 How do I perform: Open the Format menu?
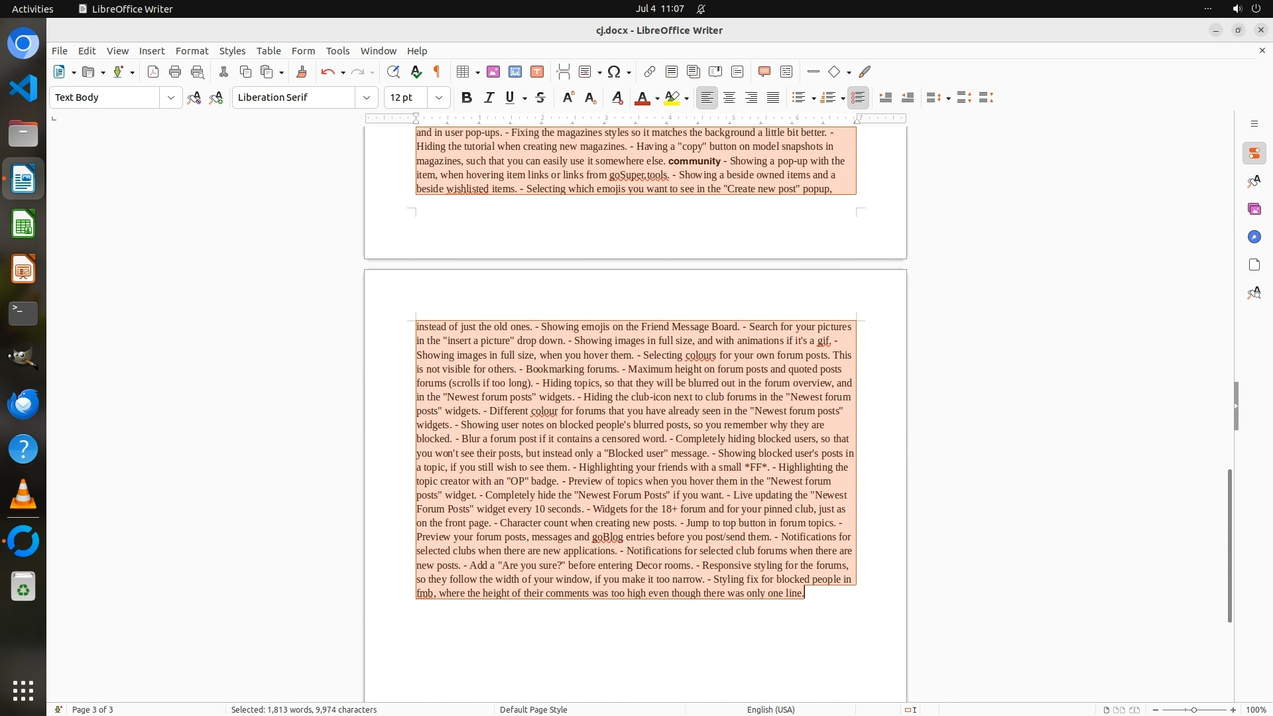pyautogui.click(x=192, y=50)
